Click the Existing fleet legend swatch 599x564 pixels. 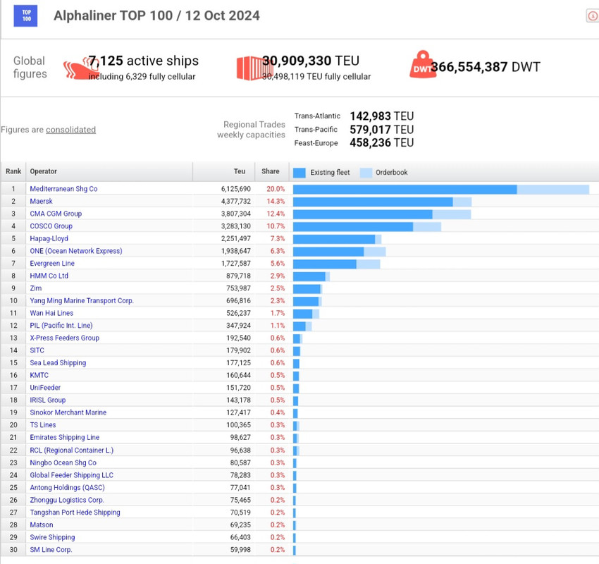[x=299, y=173]
